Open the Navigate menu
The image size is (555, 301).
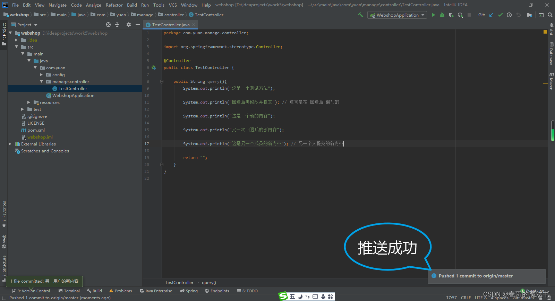(x=58, y=5)
